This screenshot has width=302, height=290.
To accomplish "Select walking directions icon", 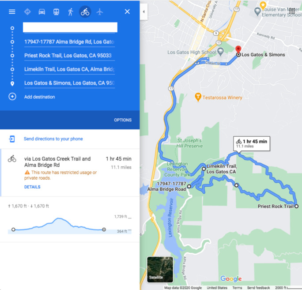I will [71, 12].
